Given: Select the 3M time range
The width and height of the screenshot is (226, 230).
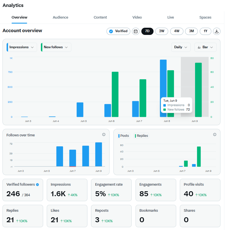Looking at the screenshot, I should (191, 31).
